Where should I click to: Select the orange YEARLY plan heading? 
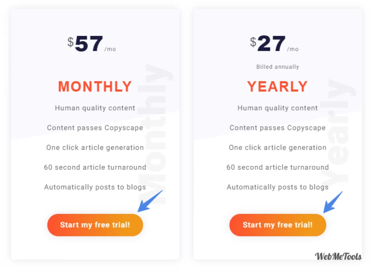point(278,87)
